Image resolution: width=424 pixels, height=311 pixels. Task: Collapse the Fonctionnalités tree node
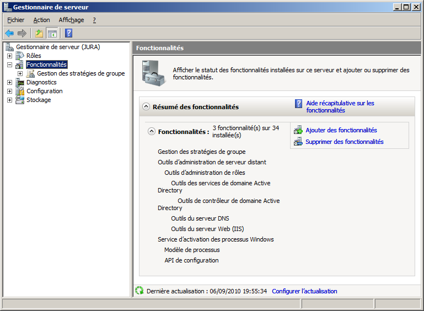[9, 65]
